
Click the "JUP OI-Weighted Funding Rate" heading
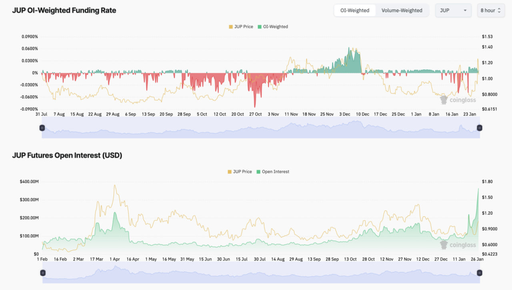click(64, 10)
